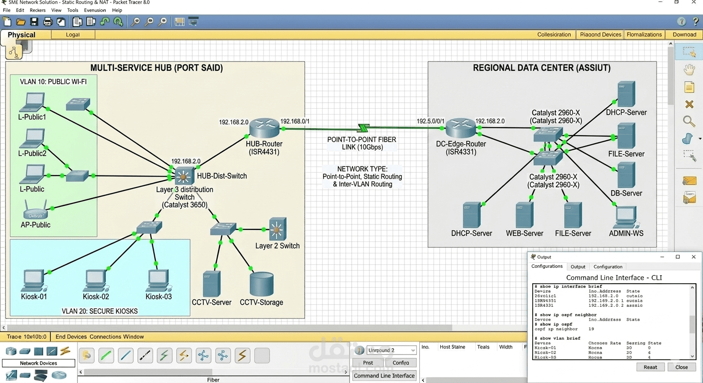
Task: Select the Delete tool in the right toolbar
Action: point(689,104)
